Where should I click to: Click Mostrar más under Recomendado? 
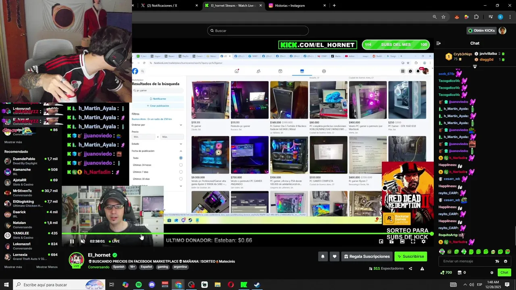click(x=13, y=267)
